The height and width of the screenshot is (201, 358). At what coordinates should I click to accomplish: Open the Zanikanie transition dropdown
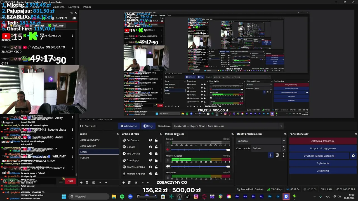click(x=261, y=141)
